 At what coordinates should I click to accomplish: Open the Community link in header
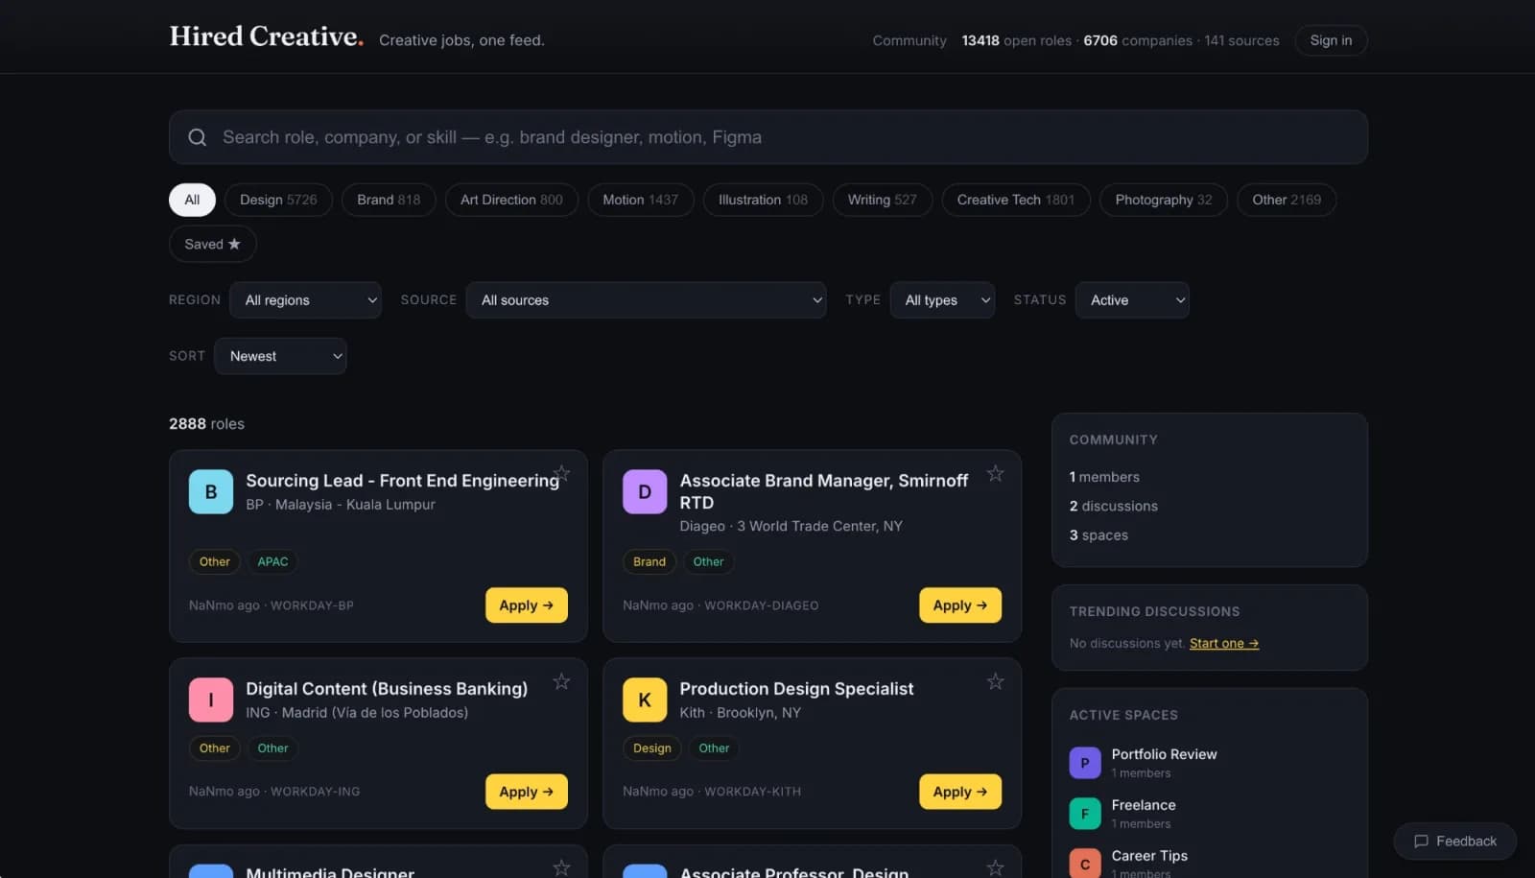pos(909,40)
